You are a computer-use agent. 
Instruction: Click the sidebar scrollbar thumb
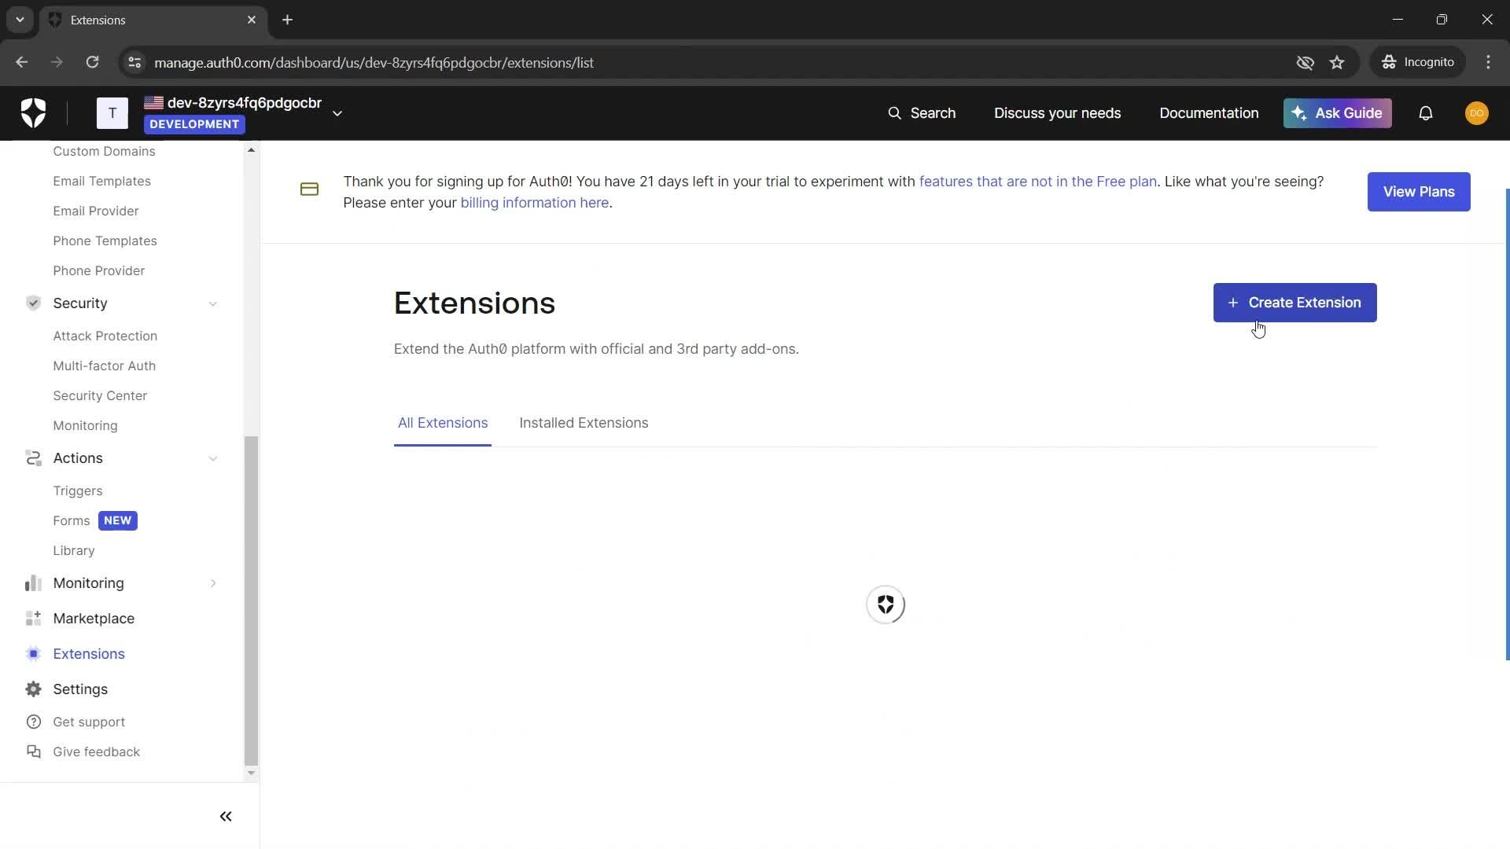click(251, 601)
